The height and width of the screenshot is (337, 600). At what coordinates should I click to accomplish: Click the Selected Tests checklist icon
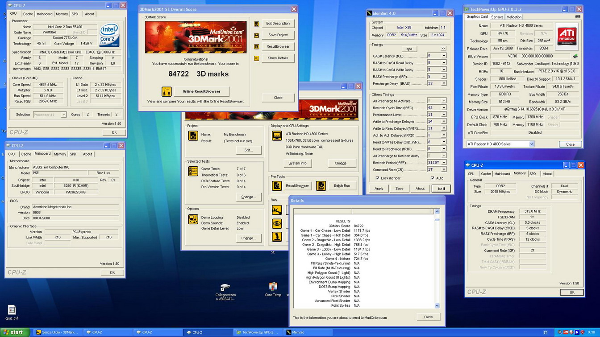tap(193, 171)
